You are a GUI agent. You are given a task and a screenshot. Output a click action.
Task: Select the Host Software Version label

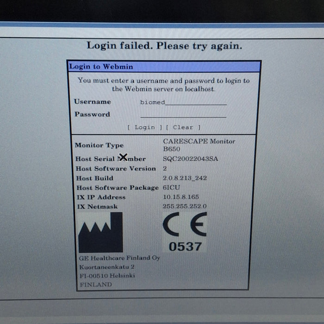pos(116,168)
